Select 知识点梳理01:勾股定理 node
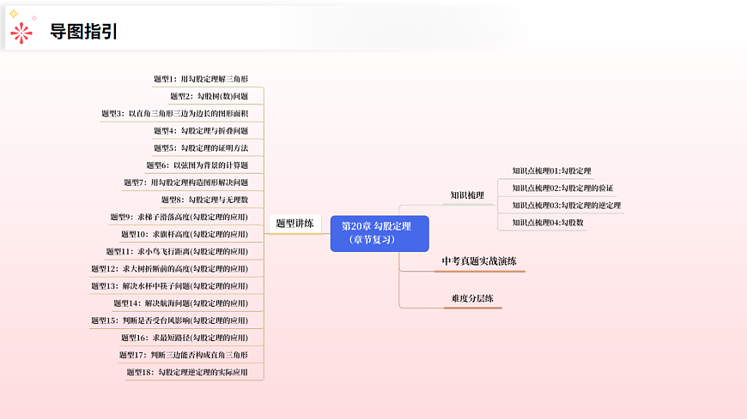Image resolution: width=747 pixels, height=419 pixels. pos(551,171)
